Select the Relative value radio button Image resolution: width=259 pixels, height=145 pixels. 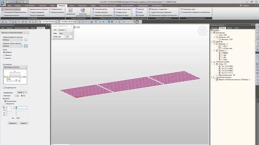point(5,101)
